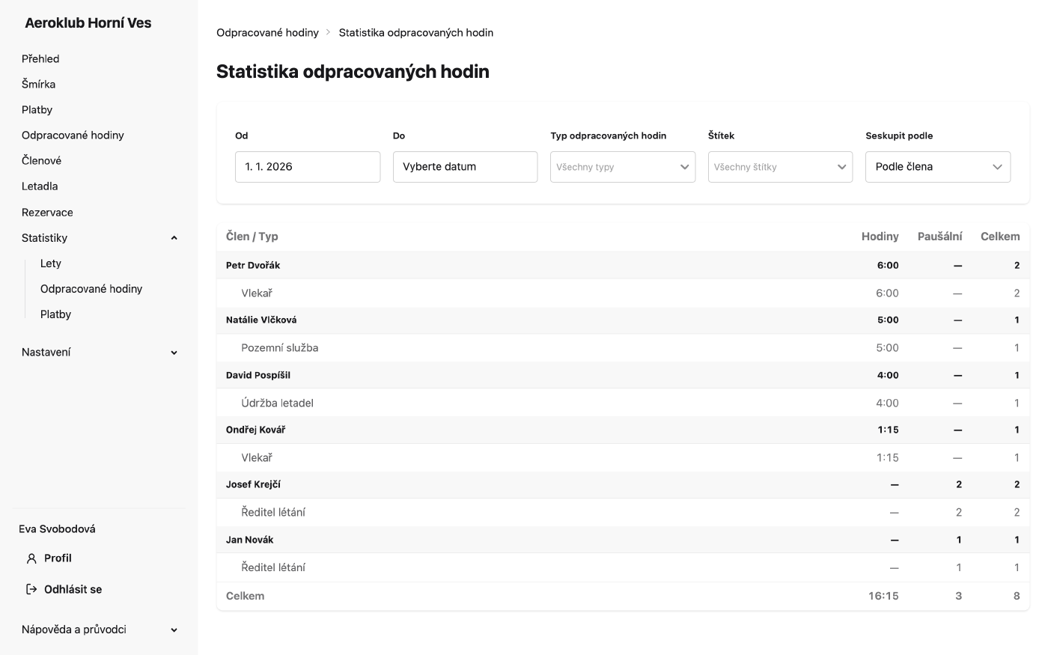Select the David Pospíšil row
This screenshot has height=655, width=1048.
click(623, 375)
